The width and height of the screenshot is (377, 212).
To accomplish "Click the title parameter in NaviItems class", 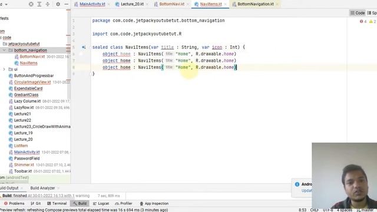I will pyautogui.click(x=167, y=47).
